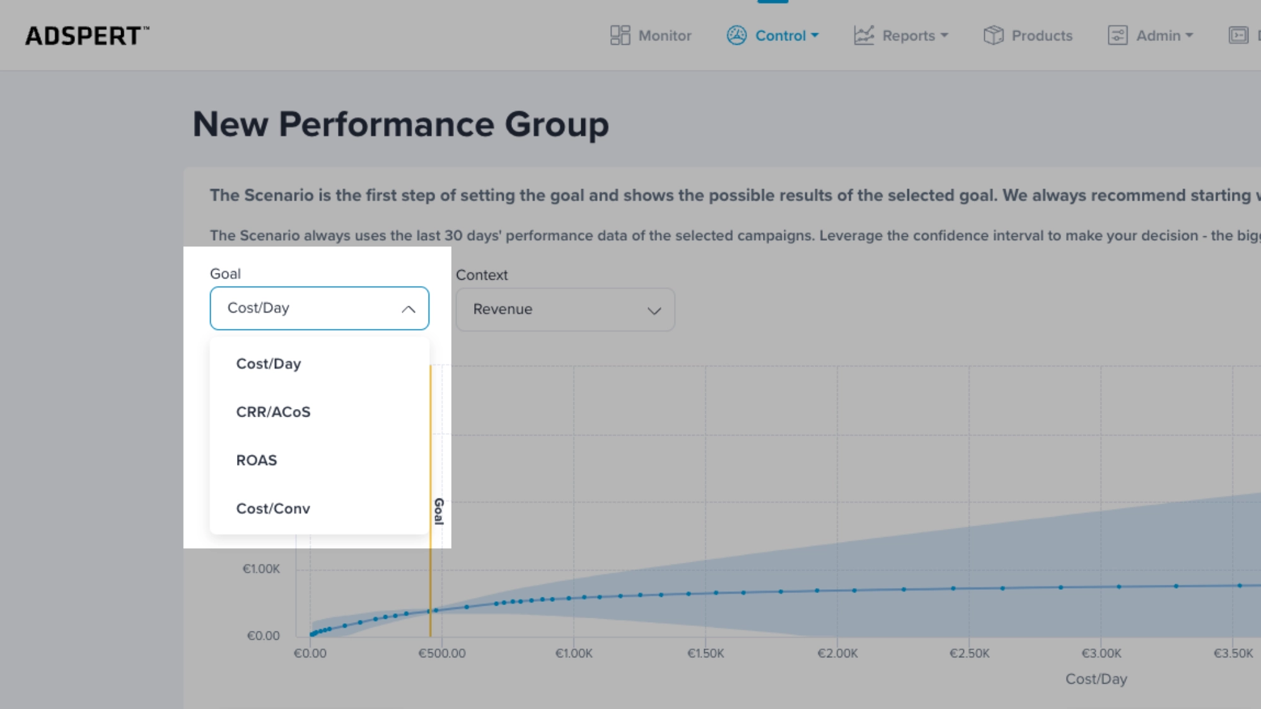
Task: Open the Admin navigation icon
Action: tap(1118, 35)
